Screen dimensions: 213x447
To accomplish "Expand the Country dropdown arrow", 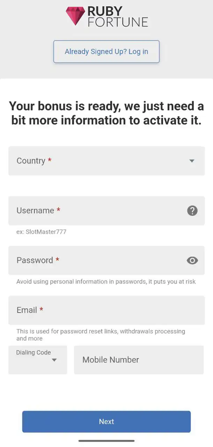I will 192,161.
